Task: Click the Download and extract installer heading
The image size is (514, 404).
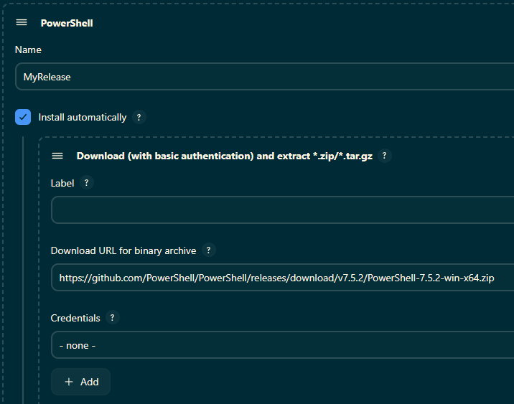Action: (x=224, y=156)
